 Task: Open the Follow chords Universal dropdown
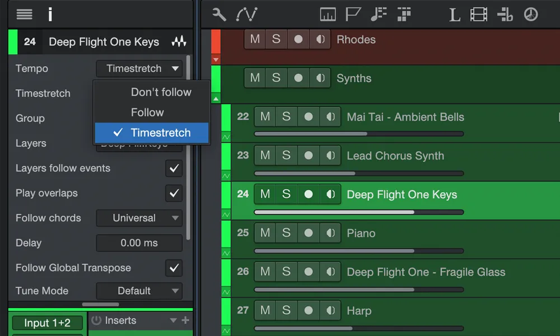(x=139, y=218)
